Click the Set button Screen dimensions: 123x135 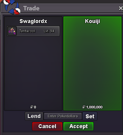coord(90,116)
